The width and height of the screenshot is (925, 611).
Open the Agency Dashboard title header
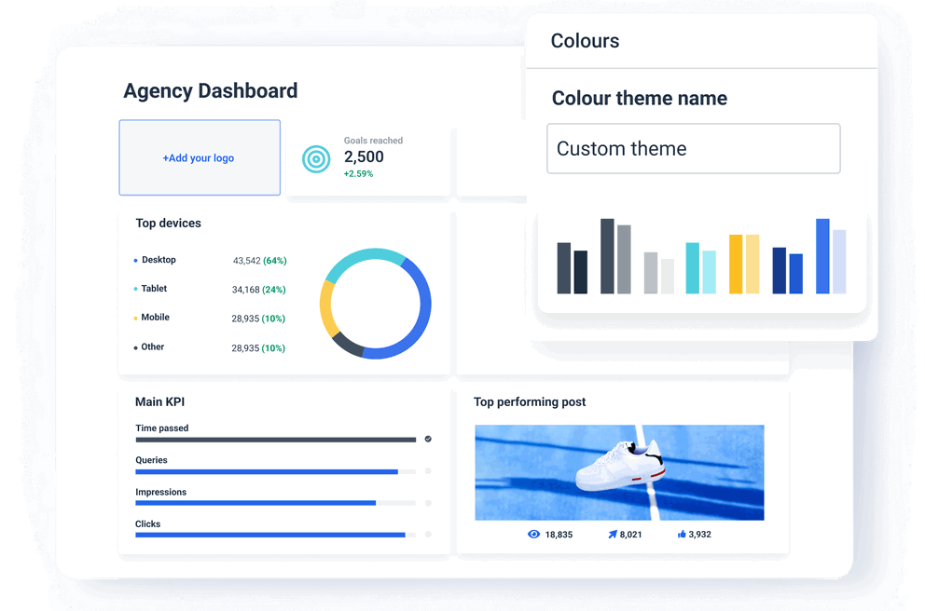pos(210,91)
